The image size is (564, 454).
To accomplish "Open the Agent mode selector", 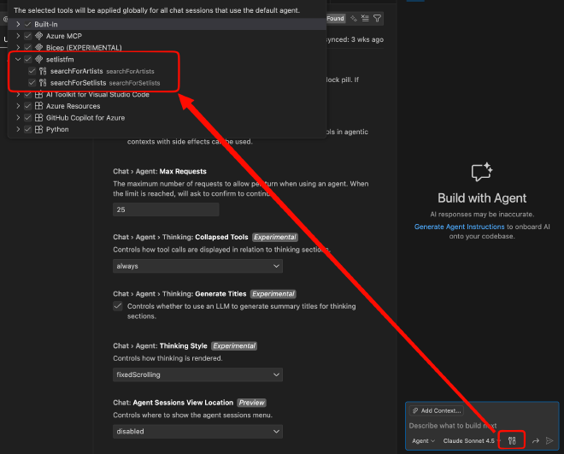I will (423, 440).
